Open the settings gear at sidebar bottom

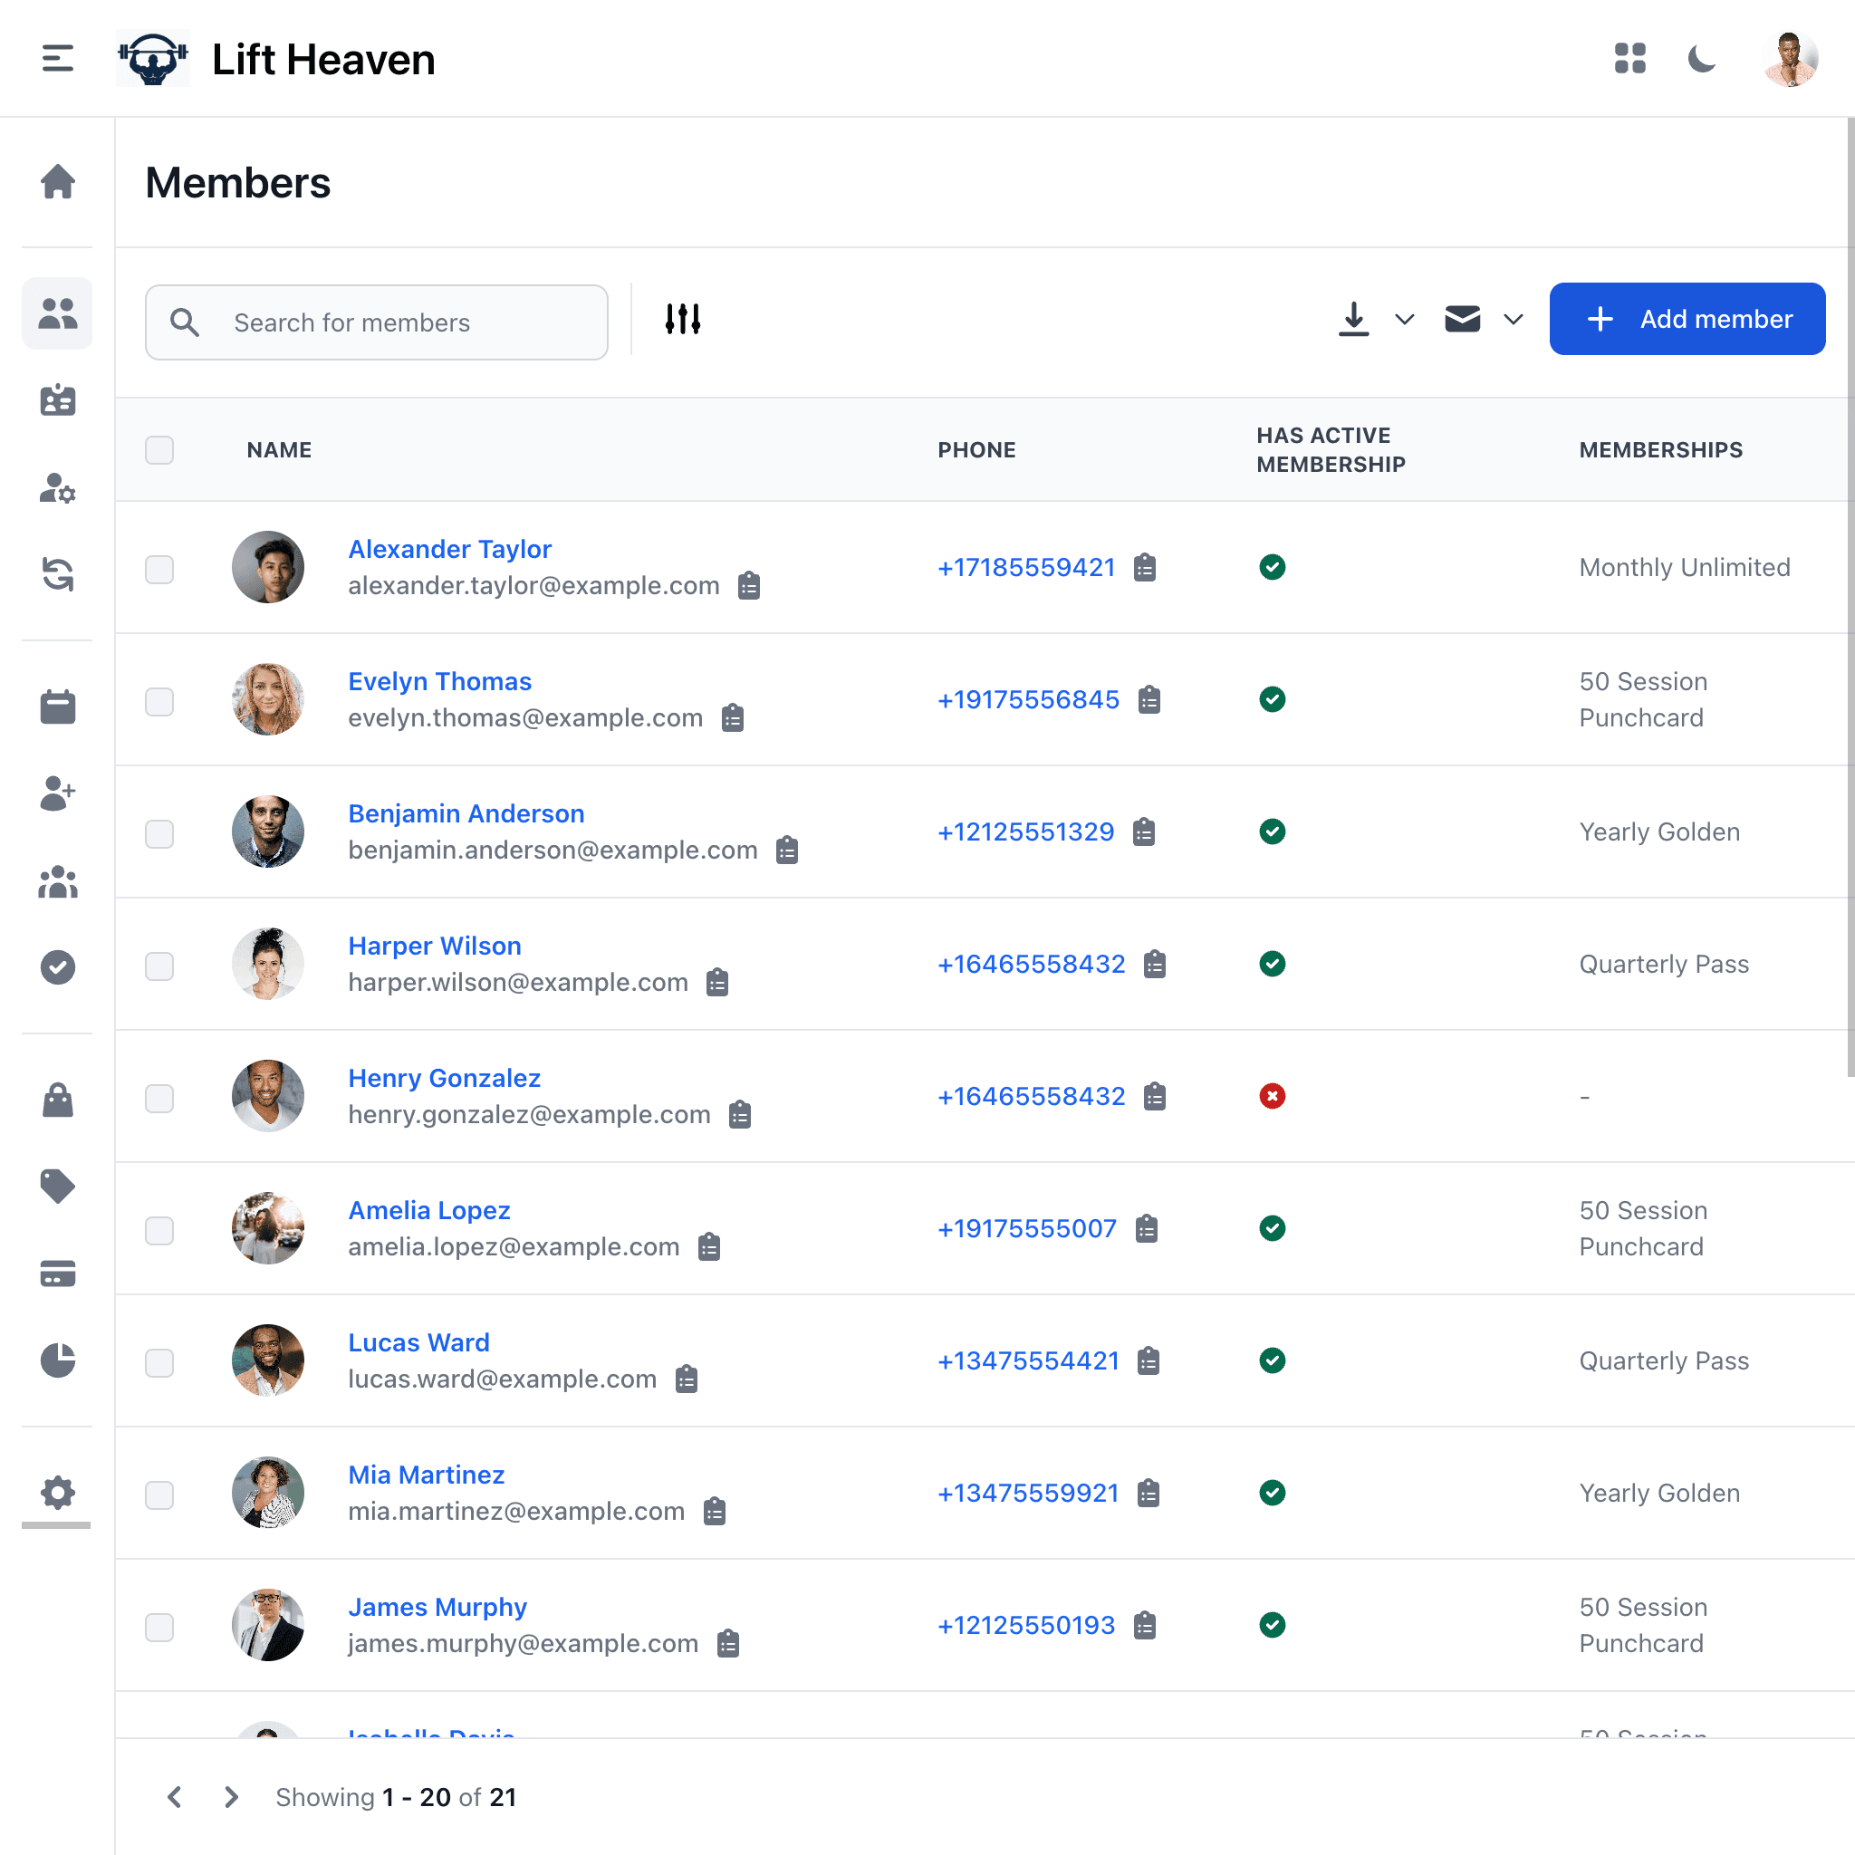tap(58, 1493)
